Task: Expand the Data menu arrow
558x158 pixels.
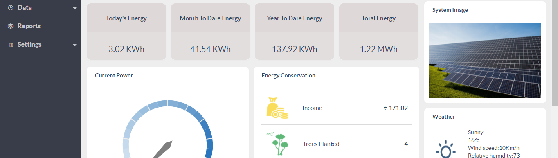Action: 74,8
